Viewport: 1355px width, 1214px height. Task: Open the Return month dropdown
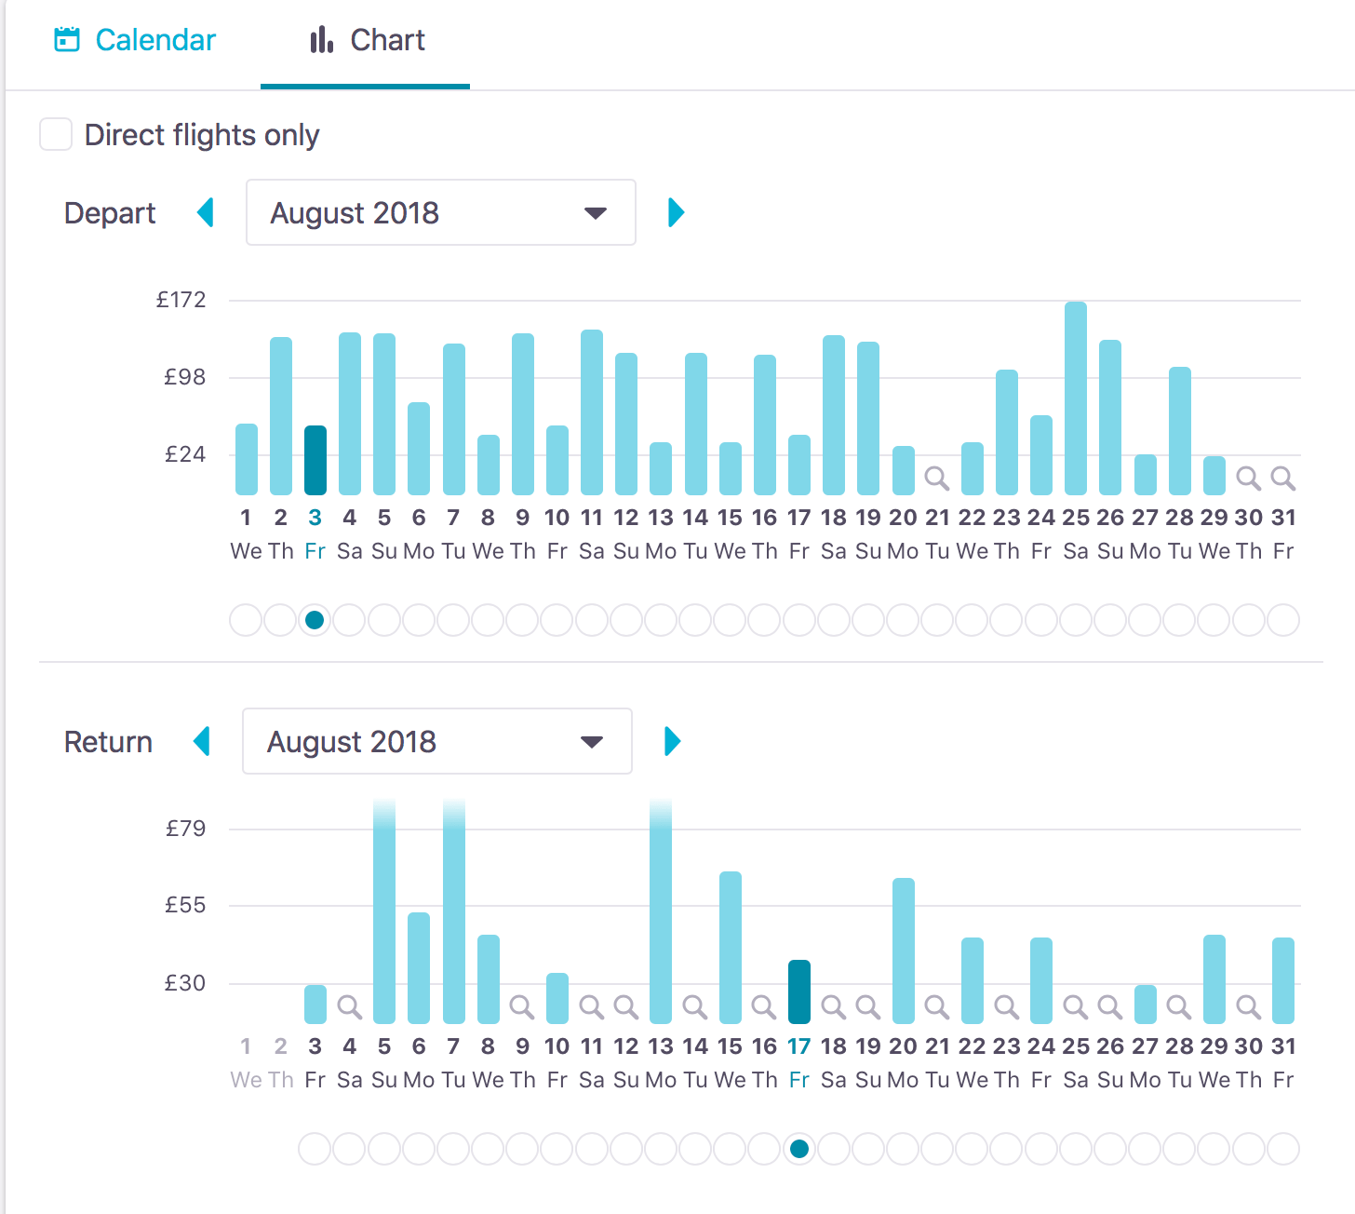[x=436, y=742]
